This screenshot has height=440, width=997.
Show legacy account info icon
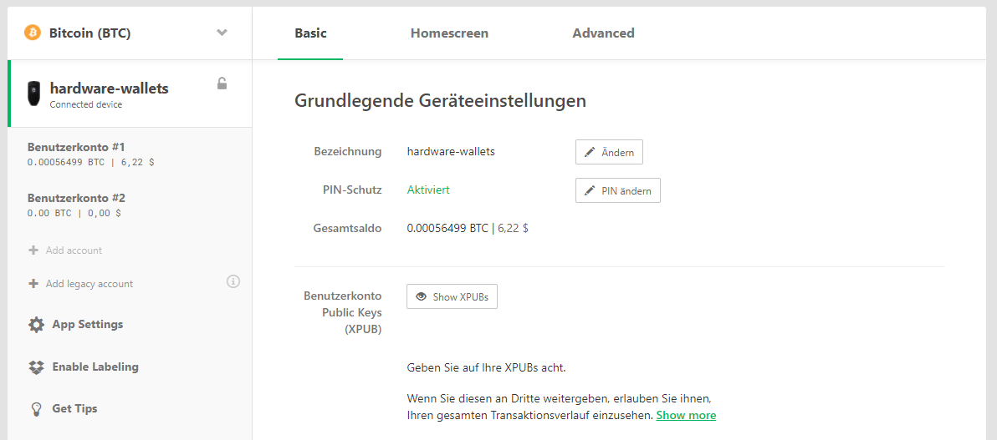[x=233, y=281]
